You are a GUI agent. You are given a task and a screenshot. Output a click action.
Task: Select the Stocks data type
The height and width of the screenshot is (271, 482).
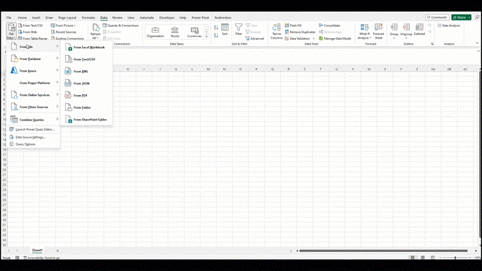175,32
